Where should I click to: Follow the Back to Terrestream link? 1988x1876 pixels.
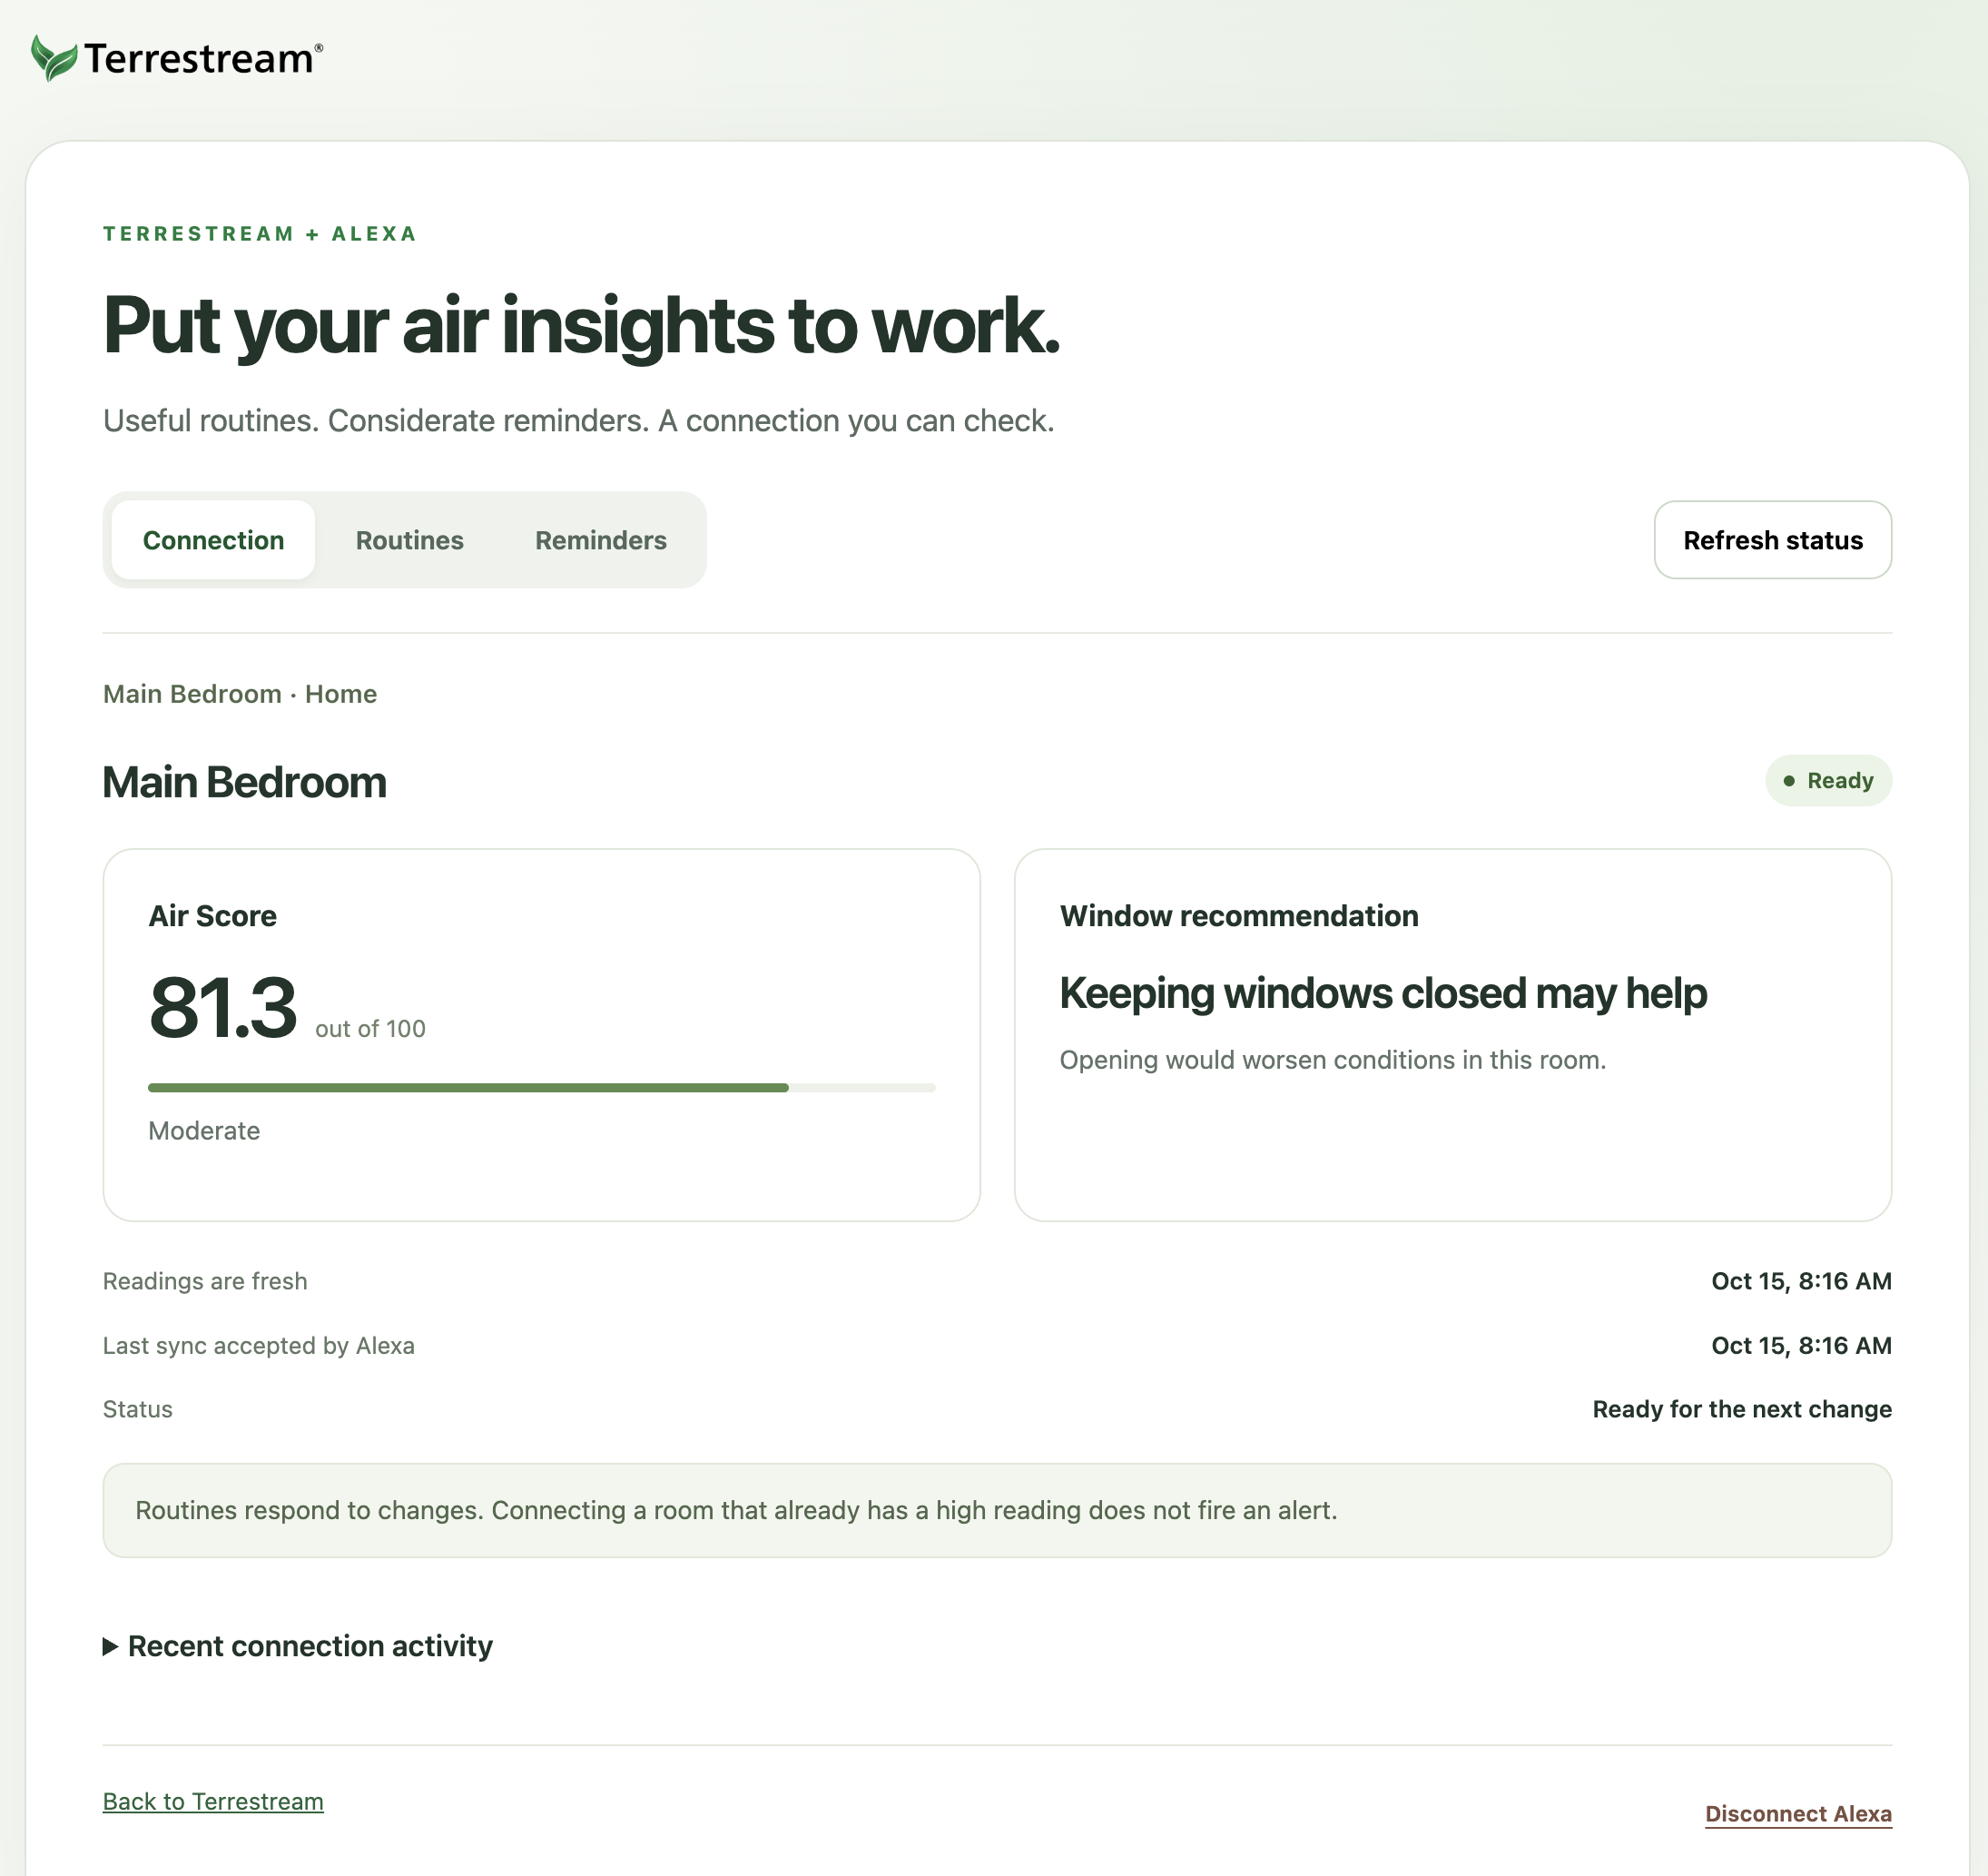click(x=213, y=1801)
